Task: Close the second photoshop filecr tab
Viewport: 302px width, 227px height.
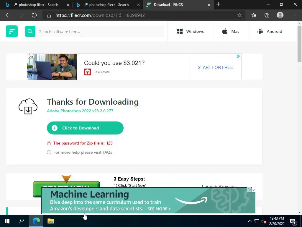Action: pos(138,5)
